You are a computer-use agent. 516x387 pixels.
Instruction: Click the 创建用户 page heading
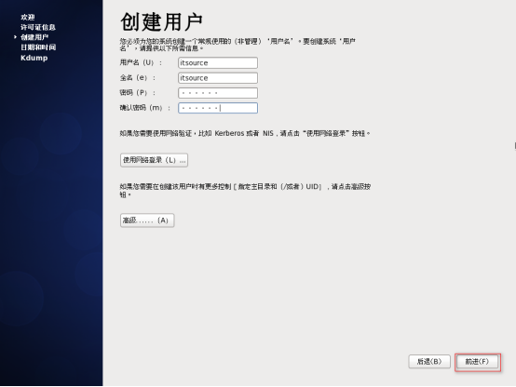pos(161,22)
